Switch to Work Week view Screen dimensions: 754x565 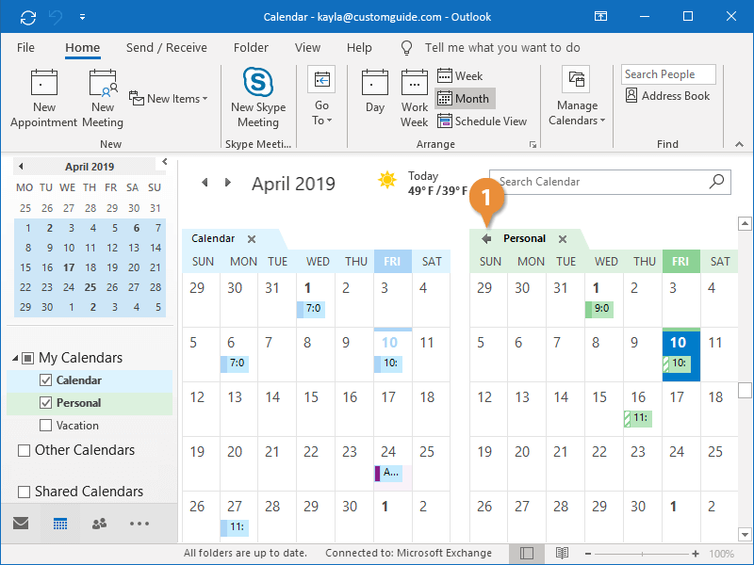pyautogui.click(x=415, y=99)
